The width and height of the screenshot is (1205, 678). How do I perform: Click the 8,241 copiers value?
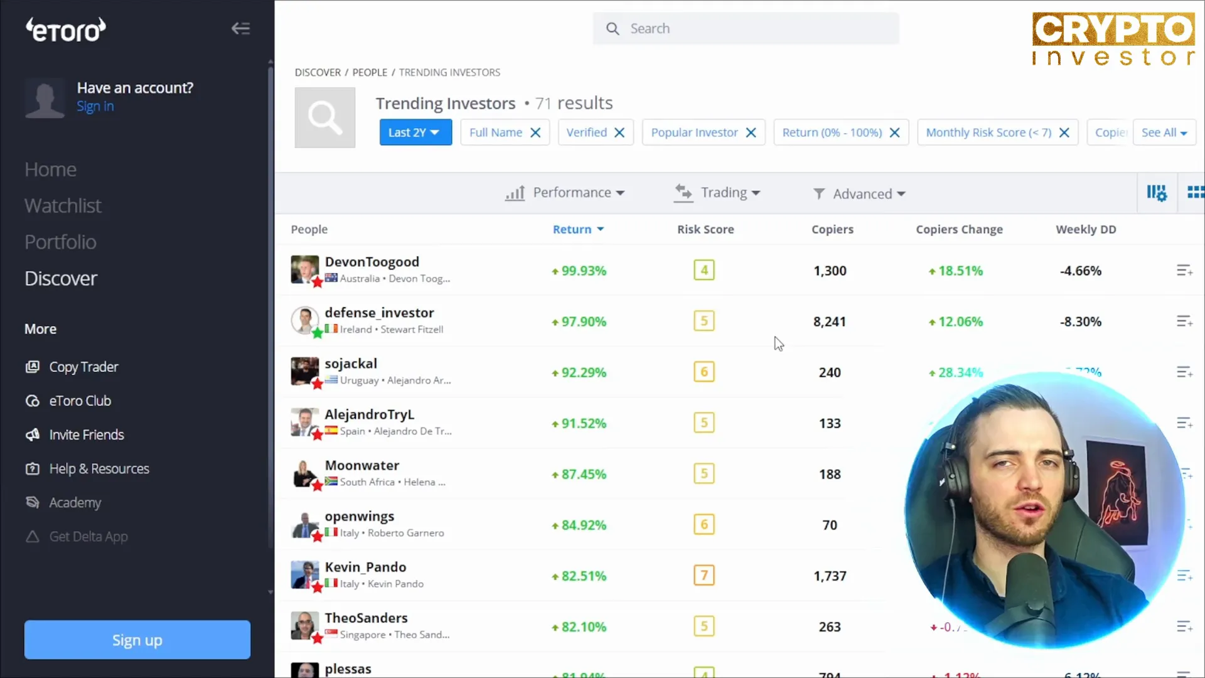tap(830, 321)
